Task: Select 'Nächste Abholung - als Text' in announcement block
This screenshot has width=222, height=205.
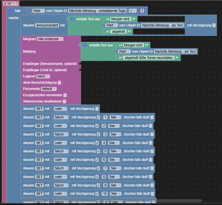Action: pyautogui.click(x=162, y=25)
